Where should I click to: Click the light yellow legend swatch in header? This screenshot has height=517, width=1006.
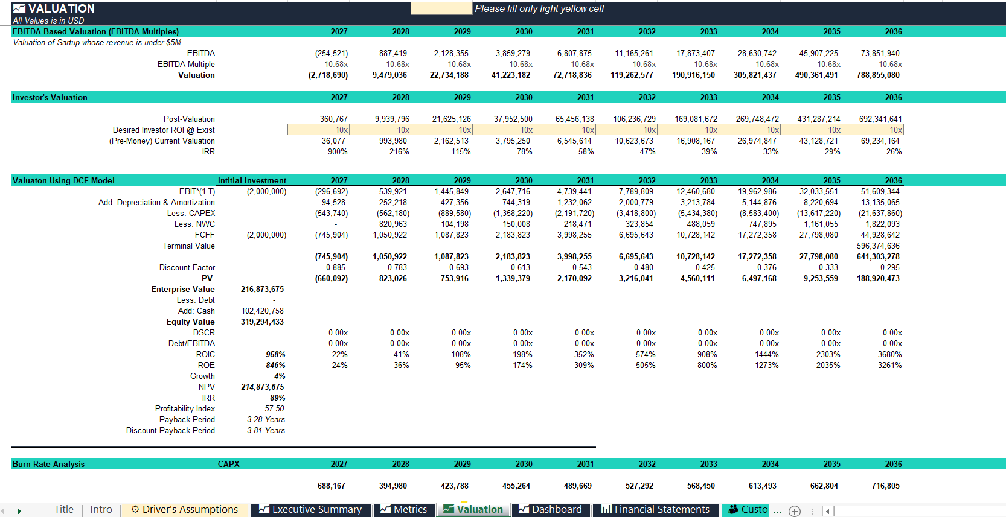(x=441, y=8)
